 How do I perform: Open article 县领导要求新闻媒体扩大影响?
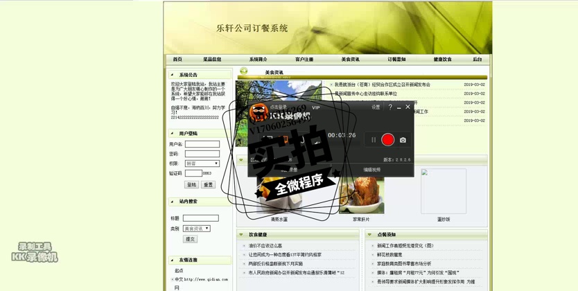[426, 282]
